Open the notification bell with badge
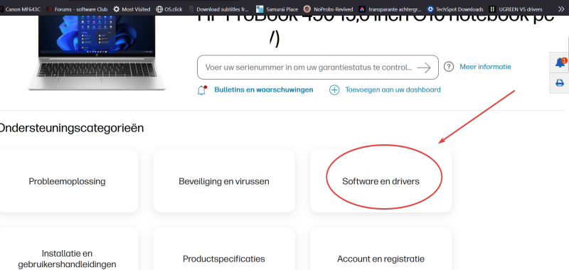The width and height of the screenshot is (569, 270). pos(560,63)
